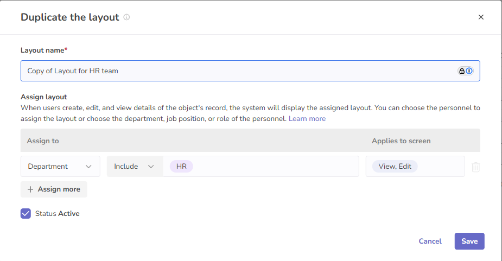Click Cancel to discard changes
This screenshot has width=502, height=261.
430,241
